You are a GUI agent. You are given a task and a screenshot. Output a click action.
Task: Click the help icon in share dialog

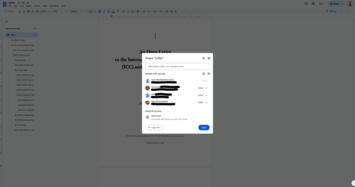coord(204,58)
